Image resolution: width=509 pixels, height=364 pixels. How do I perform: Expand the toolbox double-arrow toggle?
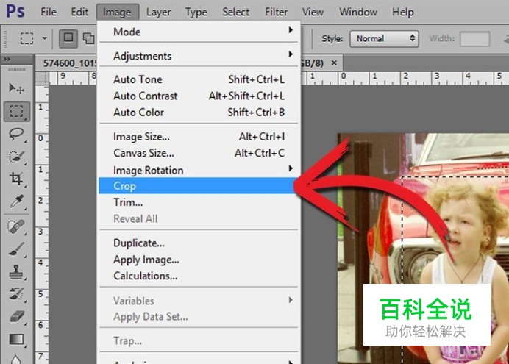tap(7, 60)
